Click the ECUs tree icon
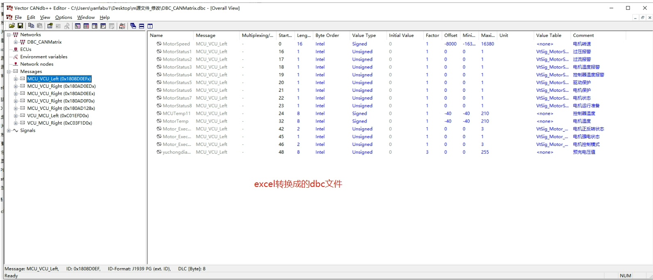653x280 pixels. click(16, 49)
